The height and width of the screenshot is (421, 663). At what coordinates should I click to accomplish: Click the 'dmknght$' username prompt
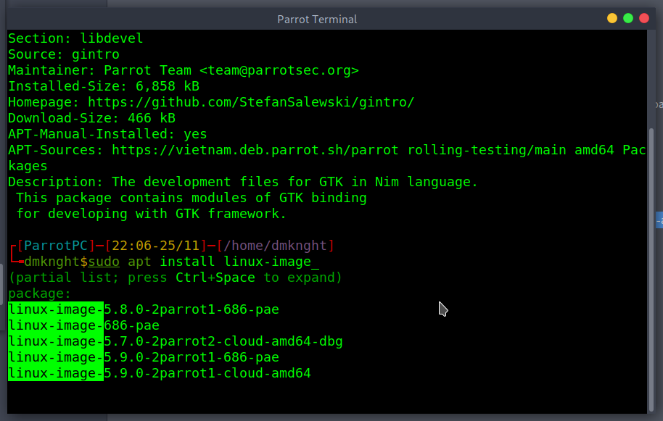coord(56,262)
